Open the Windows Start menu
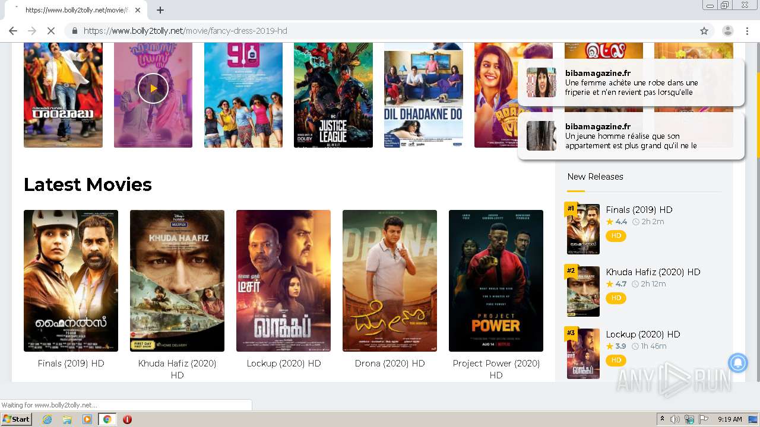Screen dimensions: 760x427 17,419
